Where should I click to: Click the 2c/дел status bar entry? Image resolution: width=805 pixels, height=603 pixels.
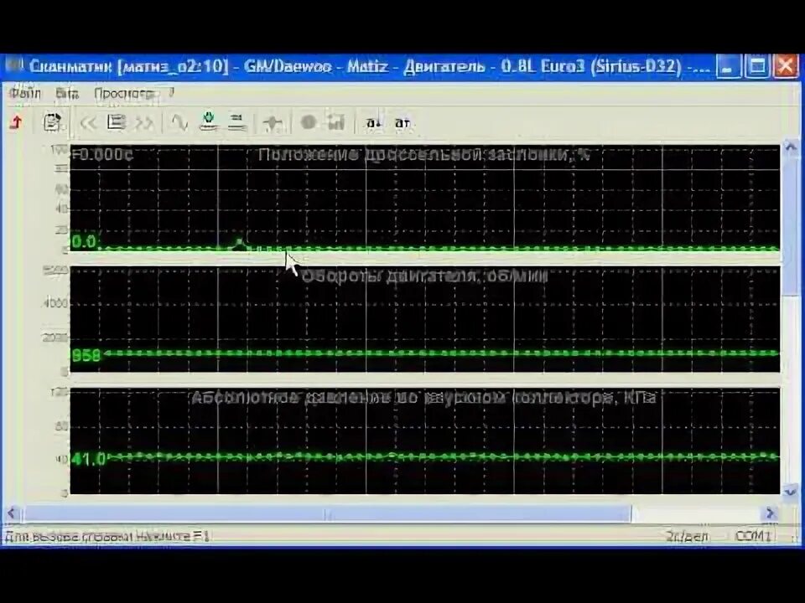687,536
